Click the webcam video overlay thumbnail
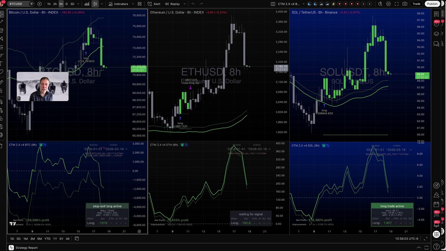The width and height of the screenshot is (446, 251). pos(43,87)
